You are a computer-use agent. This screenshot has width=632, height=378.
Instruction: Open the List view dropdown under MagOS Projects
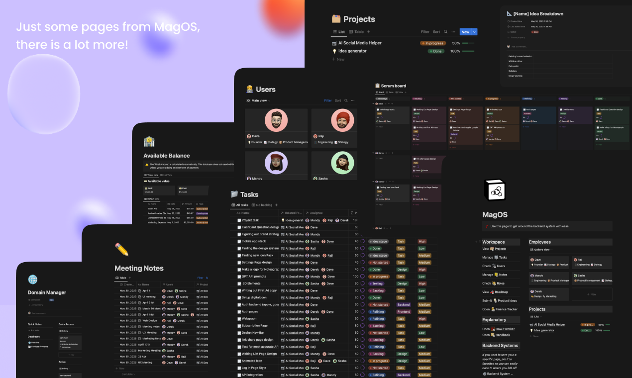[x=535, y=316]
